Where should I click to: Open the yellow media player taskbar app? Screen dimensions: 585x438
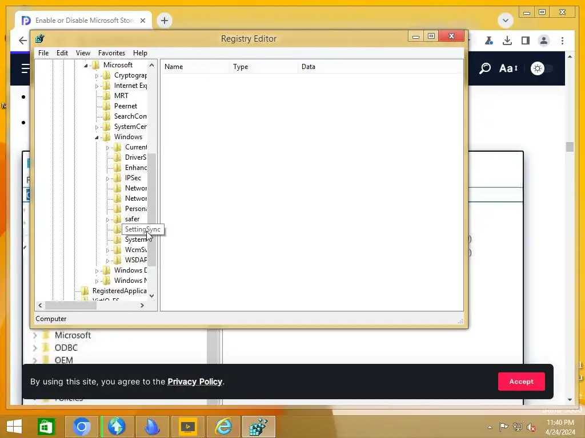[187, 427]
